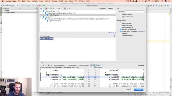This screenshot has width=172, height=96.
Task: Check Optimize imports option
Action: tap(121, 27)
